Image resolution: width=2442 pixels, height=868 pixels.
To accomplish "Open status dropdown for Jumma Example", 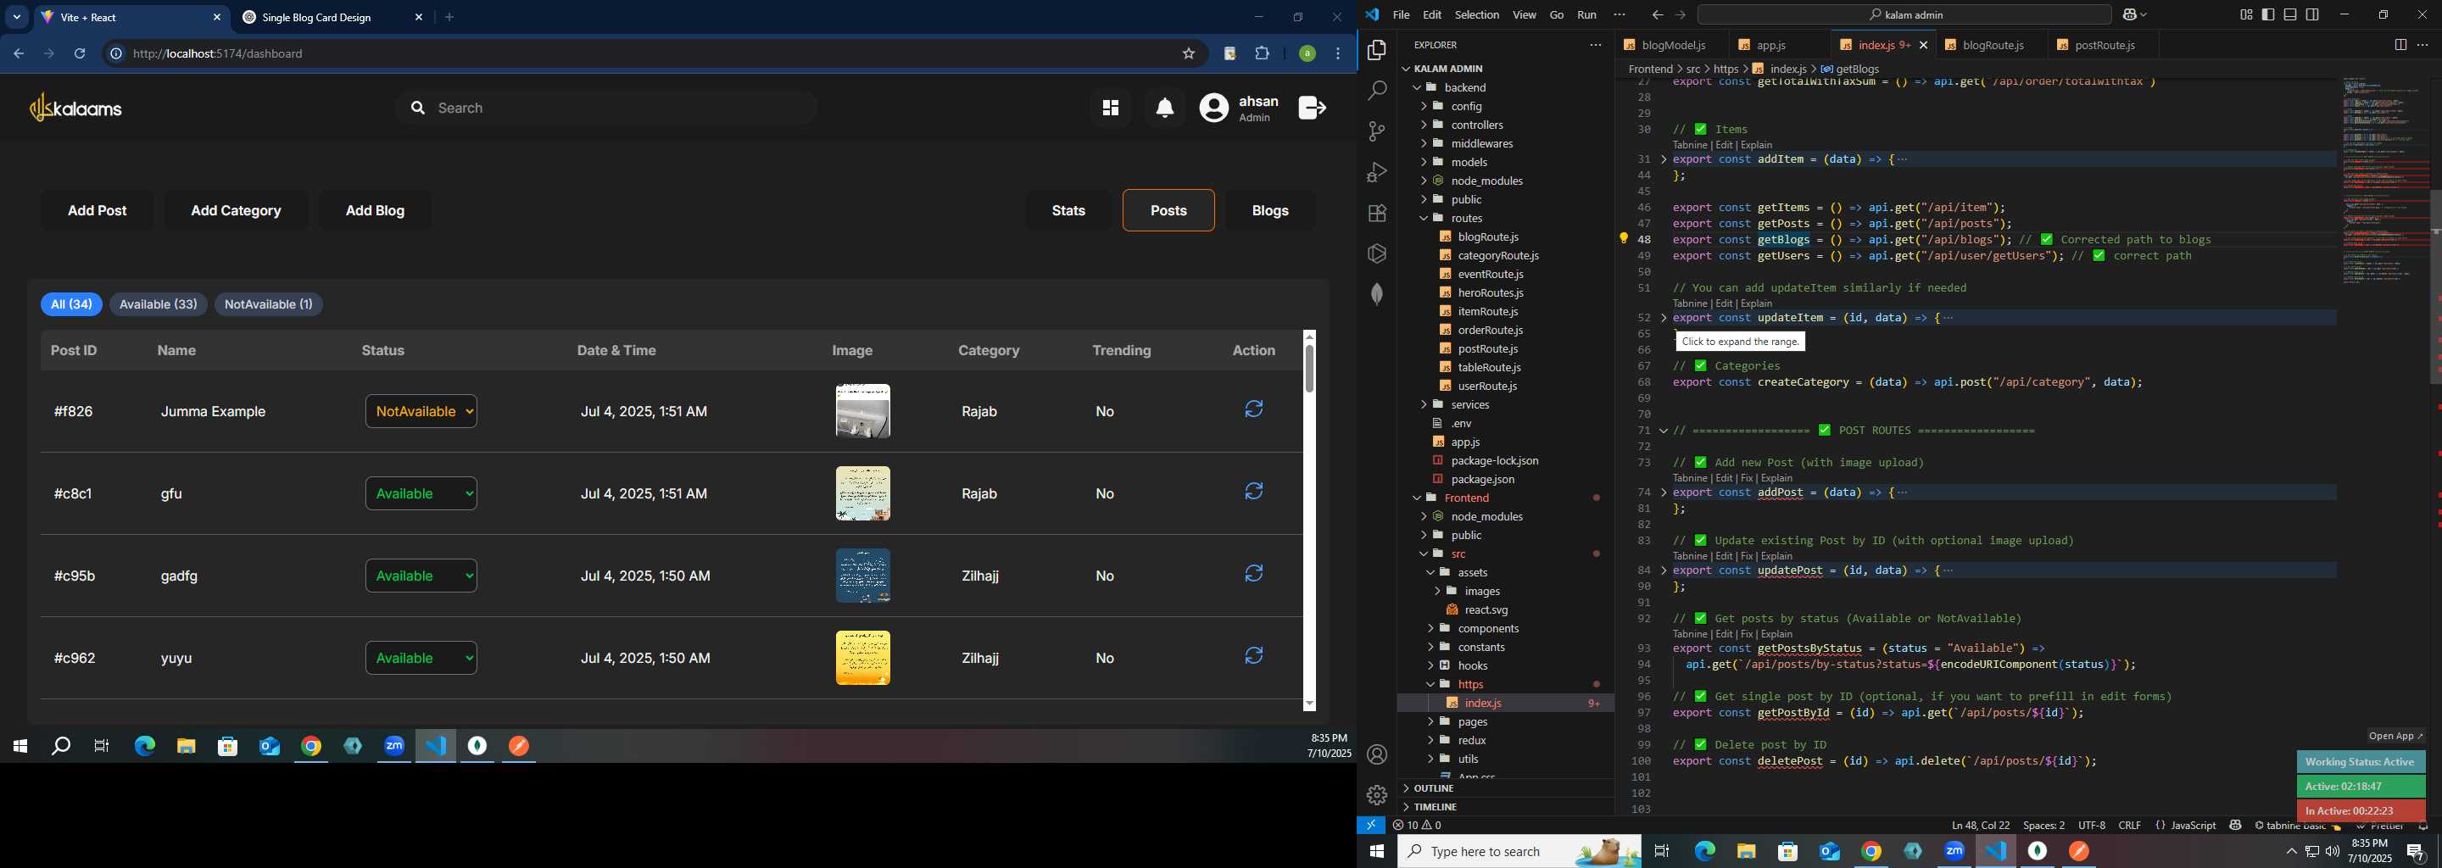I will tap(421, 411).
